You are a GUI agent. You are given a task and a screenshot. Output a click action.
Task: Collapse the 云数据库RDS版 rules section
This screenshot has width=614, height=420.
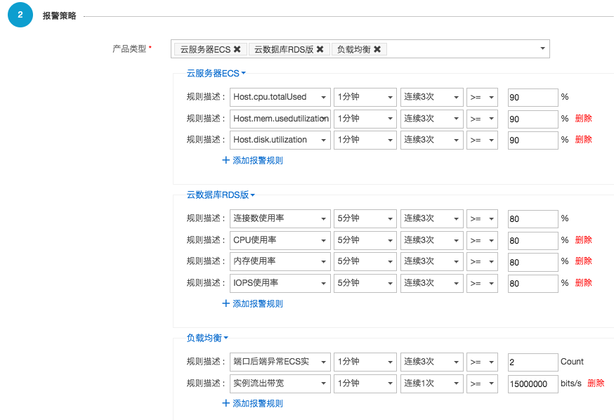pos(221,195)
